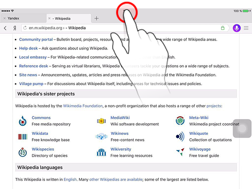Screen dimensions: 252x189
Task: Close the Yandex tab
Action: coord(5,18)
